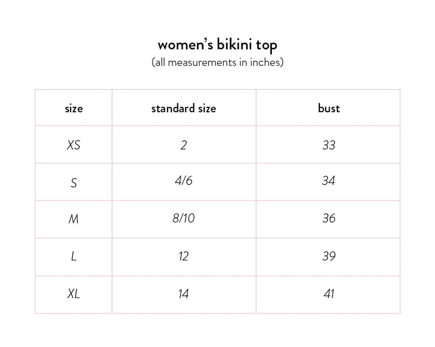Click standard size value 2
Viewport: 435px width, 347px height.
pos(184,145)
